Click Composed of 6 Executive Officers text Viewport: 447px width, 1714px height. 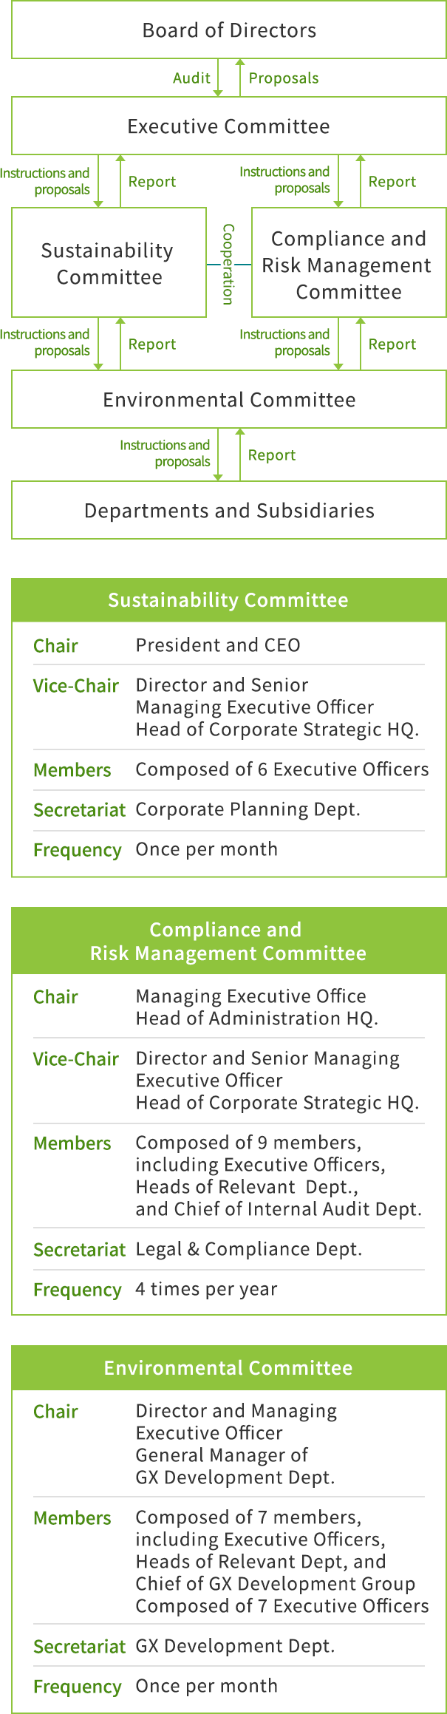tap(282, 769)
